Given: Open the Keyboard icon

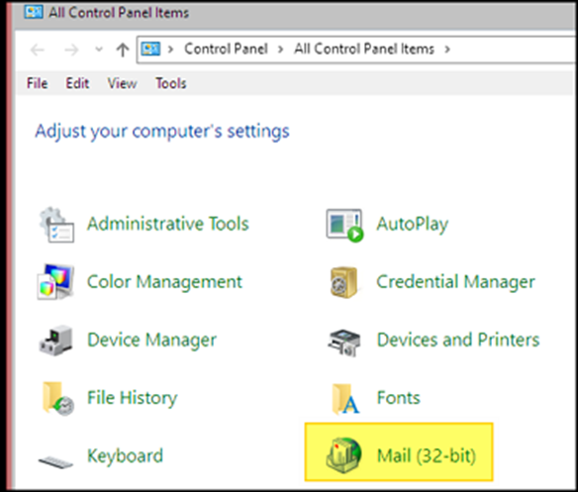Looking at the screenshot, I should click(x=55, y=461).
